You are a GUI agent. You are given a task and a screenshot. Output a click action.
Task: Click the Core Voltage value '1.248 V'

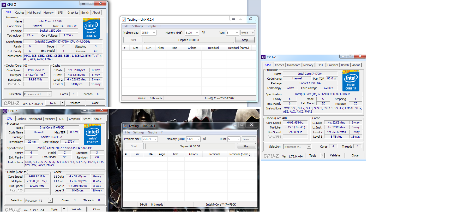point(328,88)
